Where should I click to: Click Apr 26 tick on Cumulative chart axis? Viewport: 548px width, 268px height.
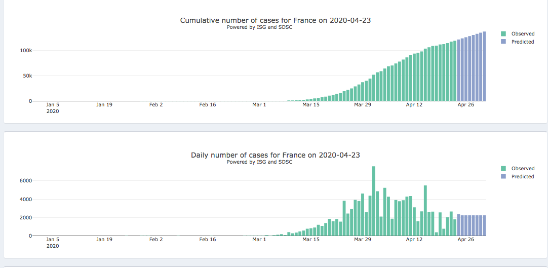tap(466, 105)
